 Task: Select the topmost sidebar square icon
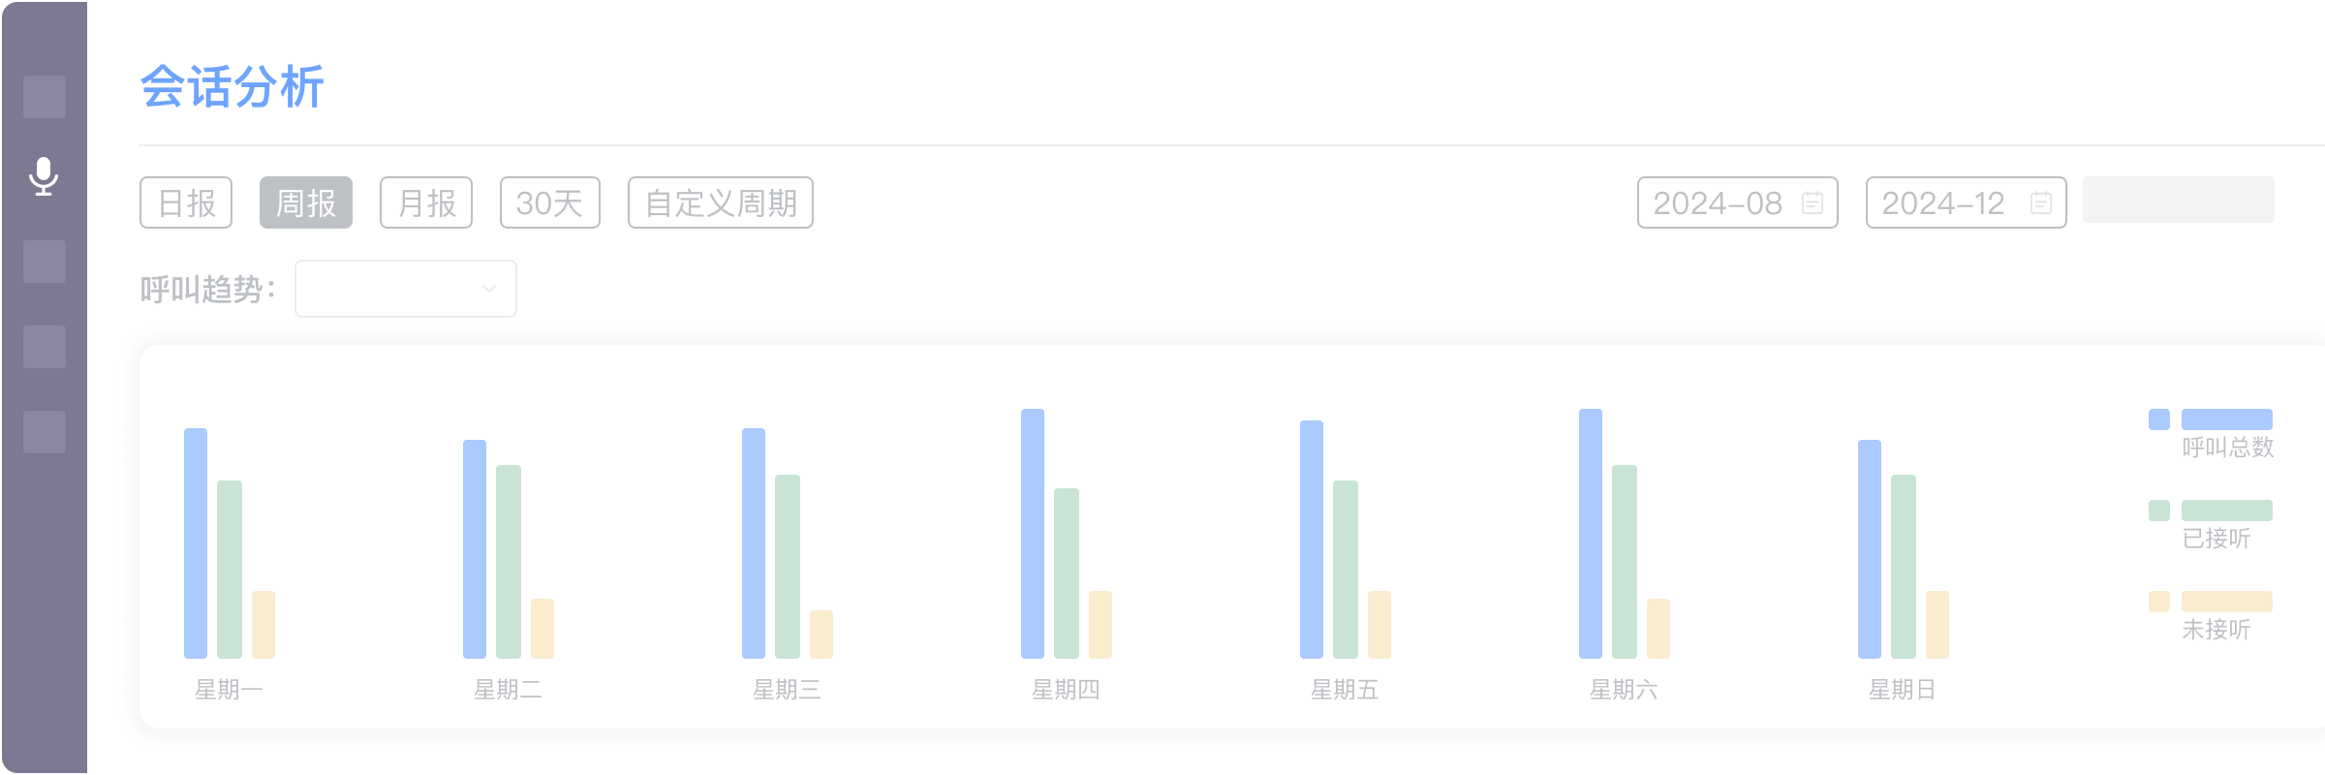pyautogui.click(x=45, y=97)
